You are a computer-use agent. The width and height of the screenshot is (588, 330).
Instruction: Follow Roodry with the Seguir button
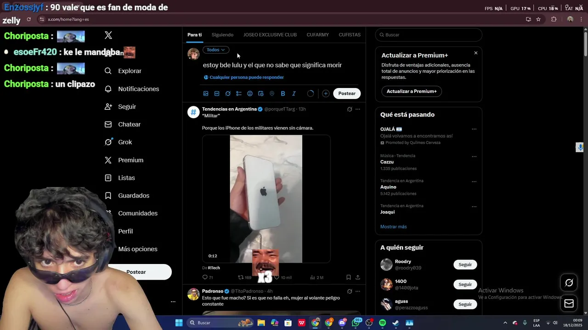pos(465,264)
